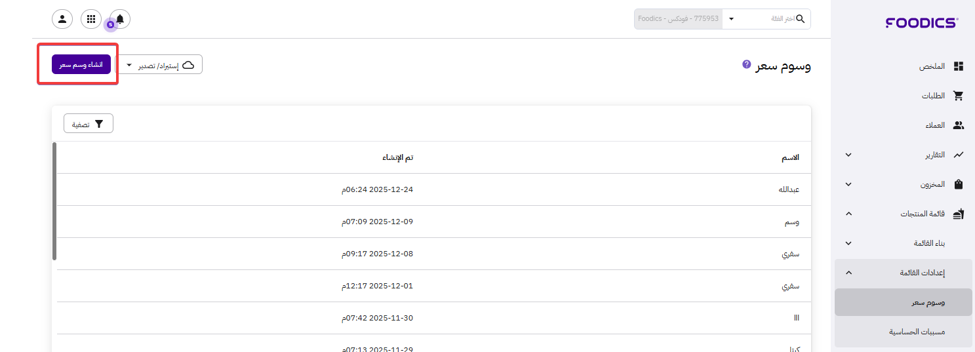Click the shopping cart orders icon
This screenshot has height=352, width=975.
pos(959,96)
